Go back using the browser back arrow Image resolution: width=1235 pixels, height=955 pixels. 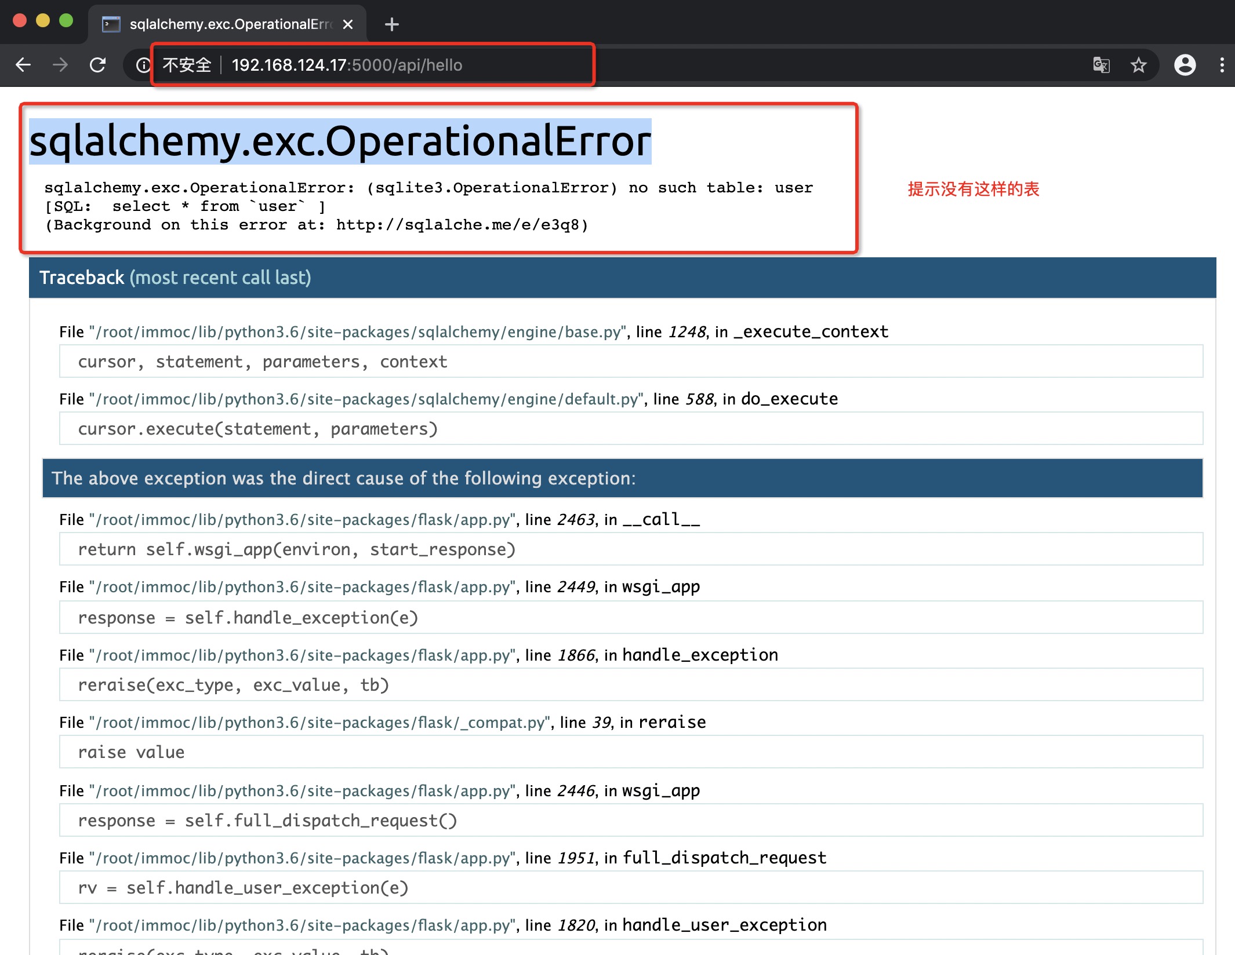(x=23, y=65)
